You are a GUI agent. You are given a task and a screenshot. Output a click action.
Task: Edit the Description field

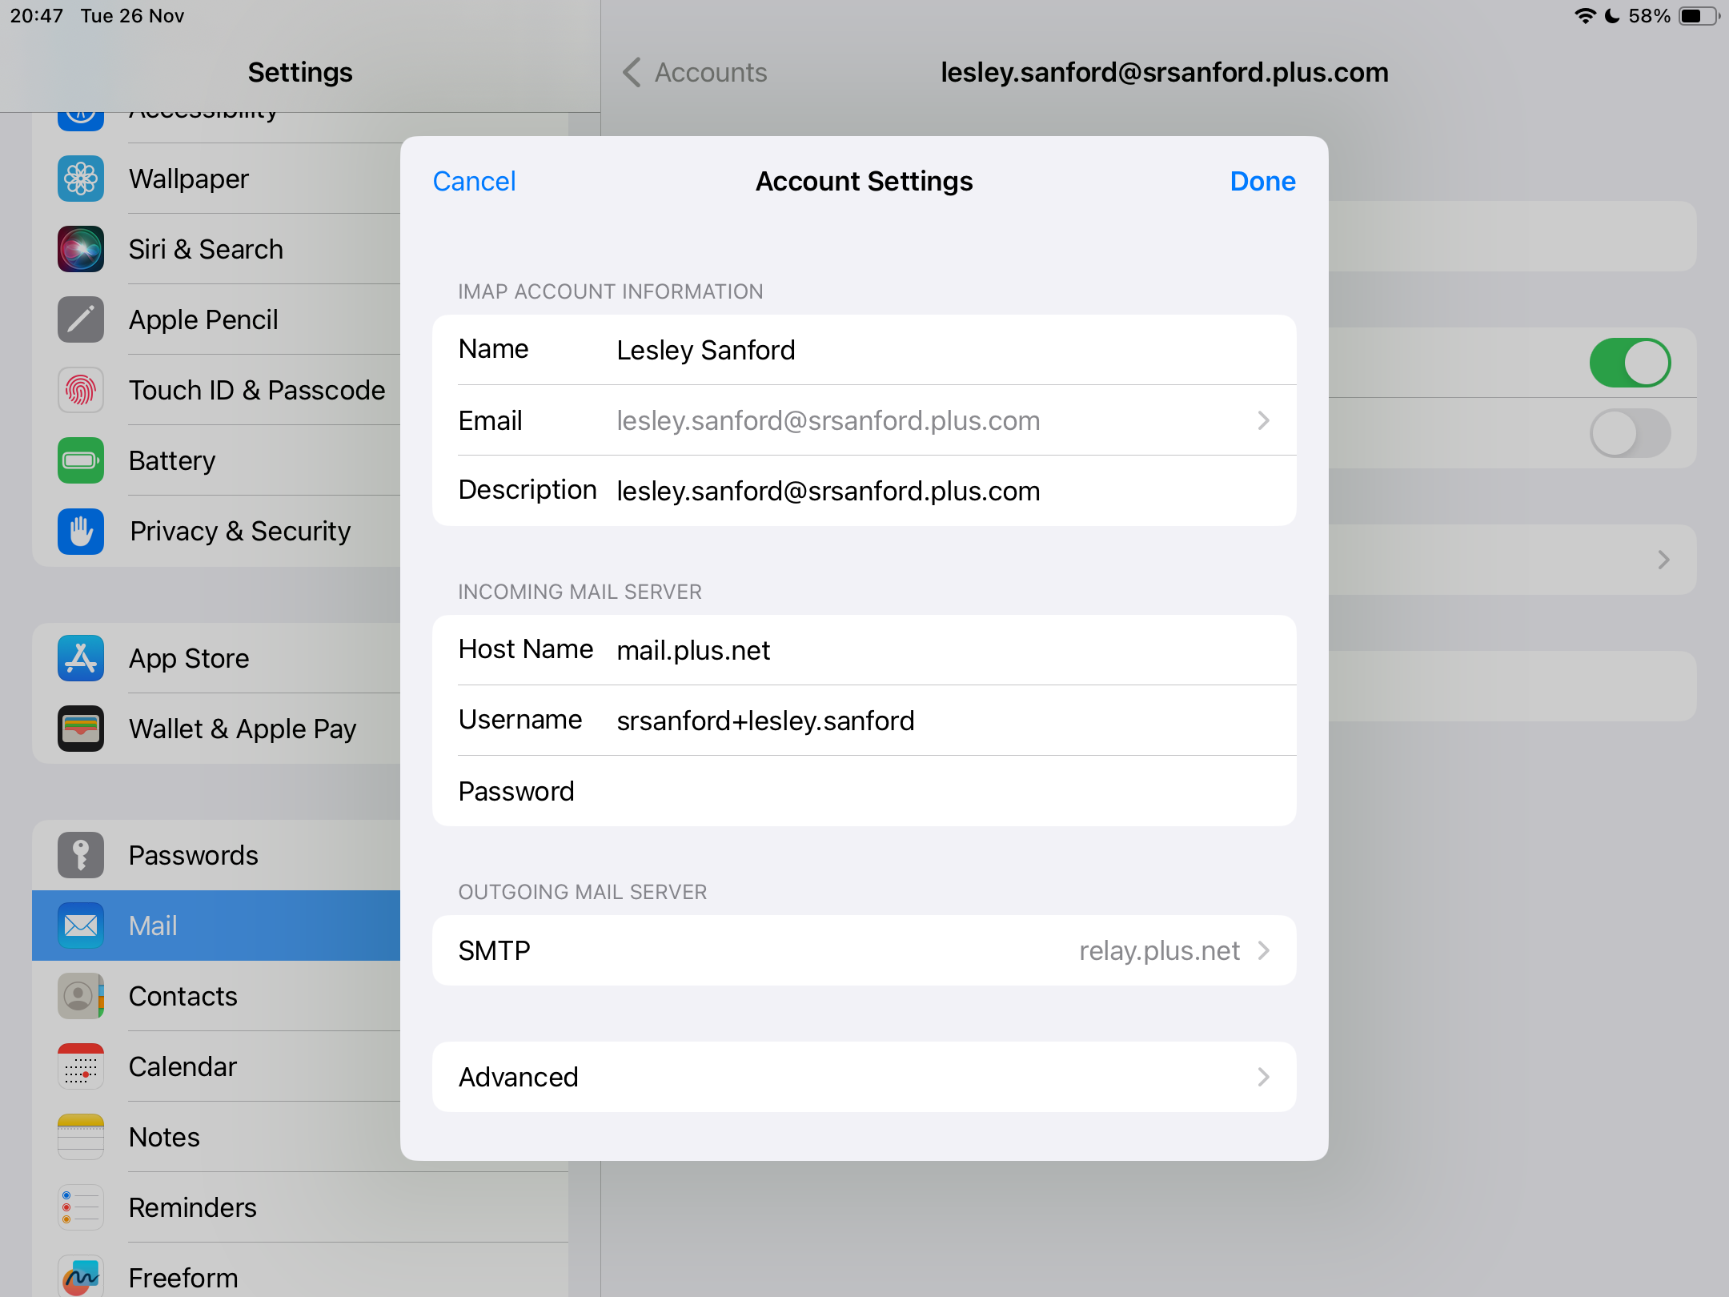point(864,491)
